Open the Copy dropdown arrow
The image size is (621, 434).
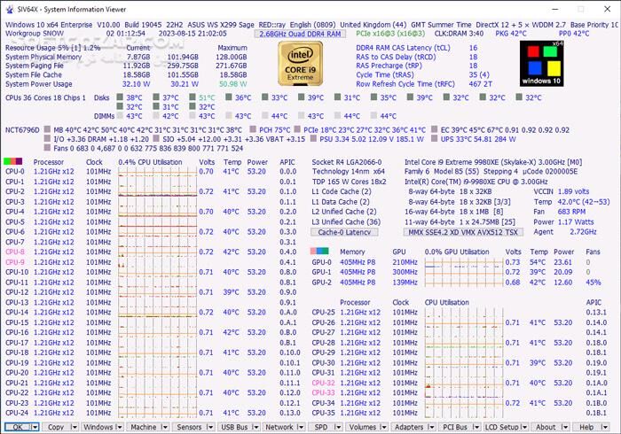pos(74,427)
